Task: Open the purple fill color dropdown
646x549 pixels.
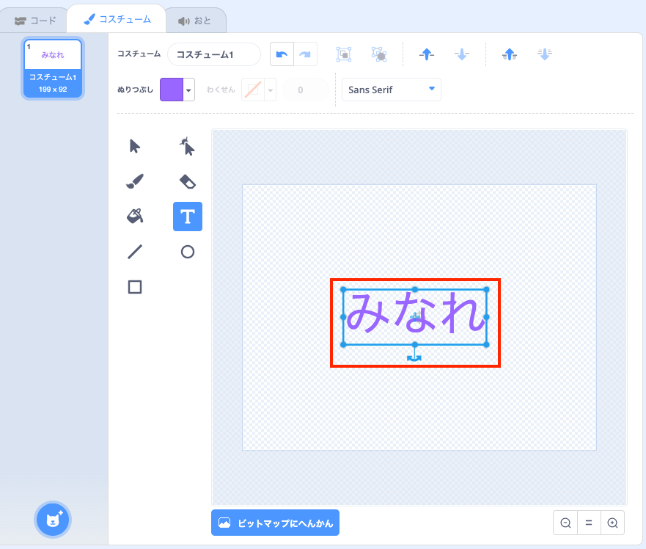Action: tap(188, 90)
